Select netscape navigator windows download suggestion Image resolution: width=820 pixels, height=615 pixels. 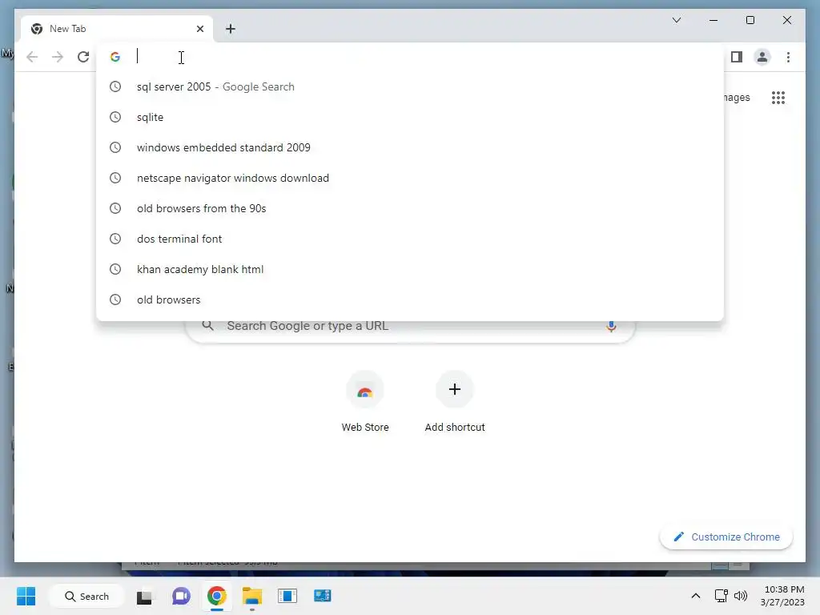(410, 178)
